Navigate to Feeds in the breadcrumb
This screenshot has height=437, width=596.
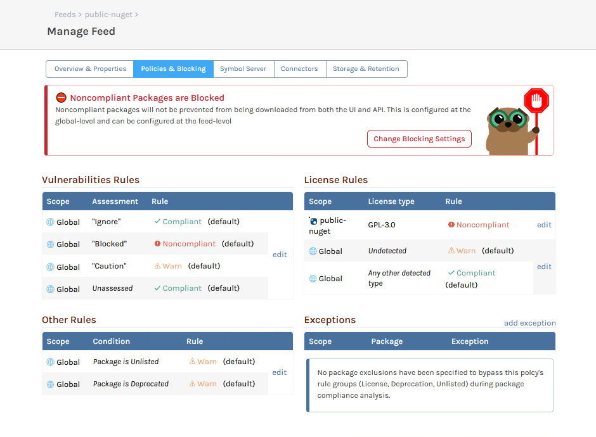pos(65,15)
